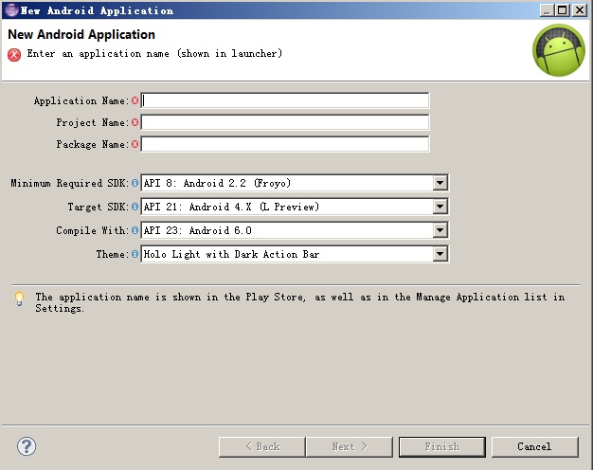Click the 'Theme:' label
The width and height of the screenshot is (593, 470).
[x=113, y=254]
